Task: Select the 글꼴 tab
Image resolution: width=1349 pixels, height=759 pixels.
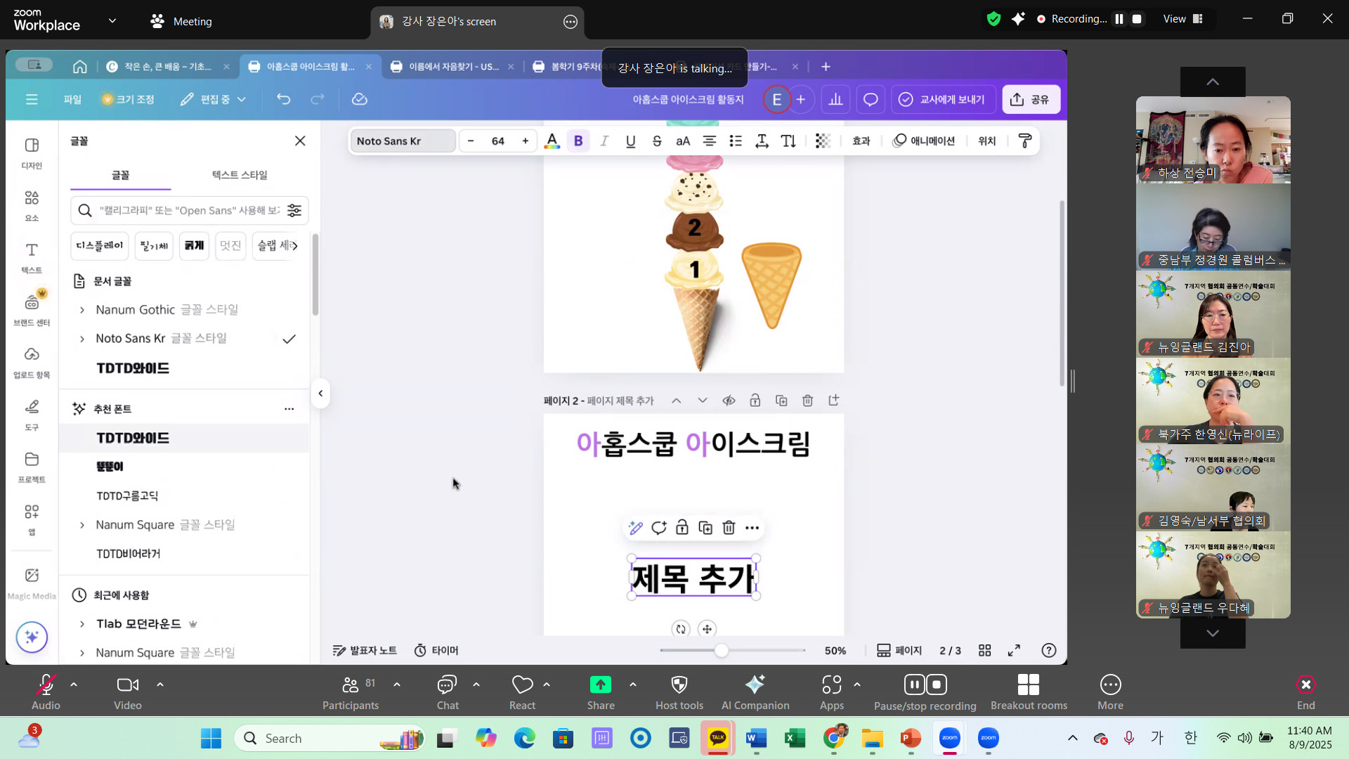Action: click(x=120, y=175)
